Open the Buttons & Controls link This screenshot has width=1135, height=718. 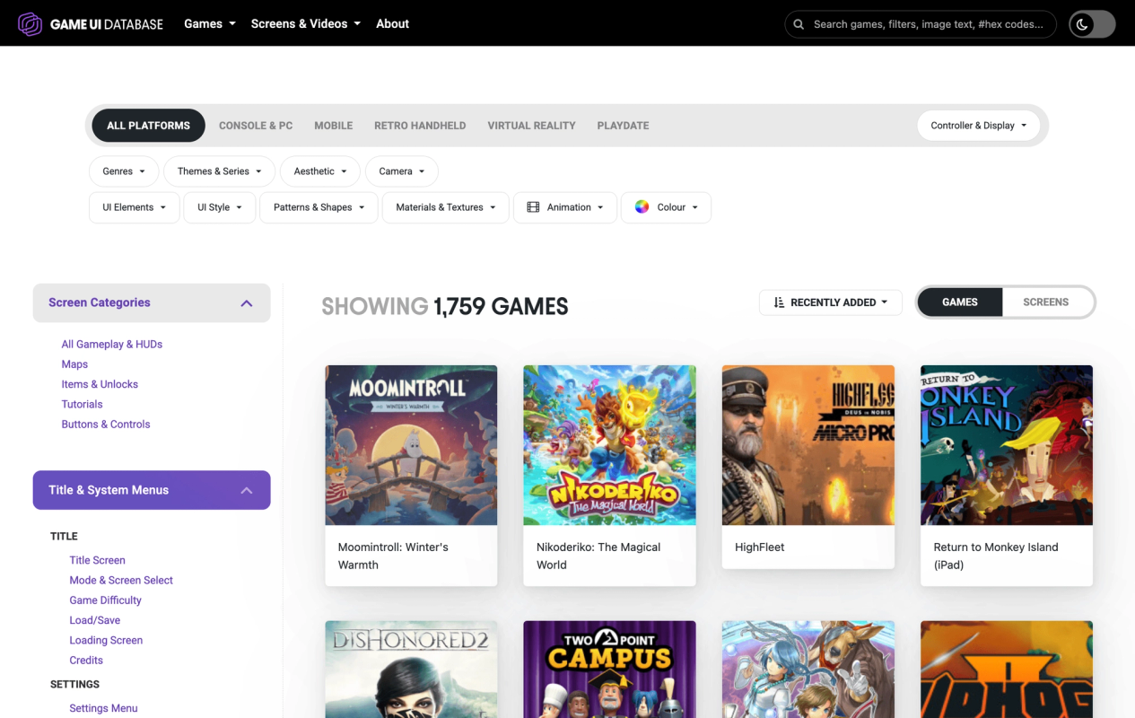point(106,425)
